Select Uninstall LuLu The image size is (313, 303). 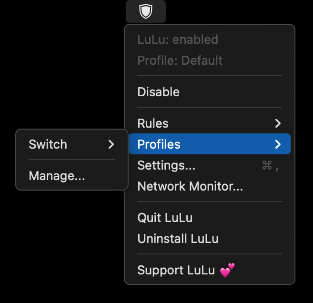pyautogui.click(x=210, y=239)
